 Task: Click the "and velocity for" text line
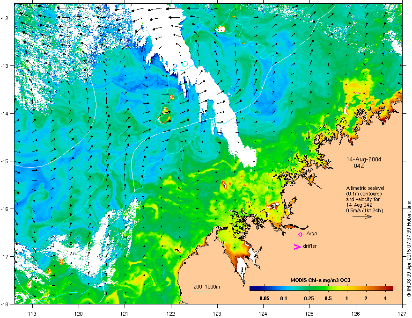363,199
